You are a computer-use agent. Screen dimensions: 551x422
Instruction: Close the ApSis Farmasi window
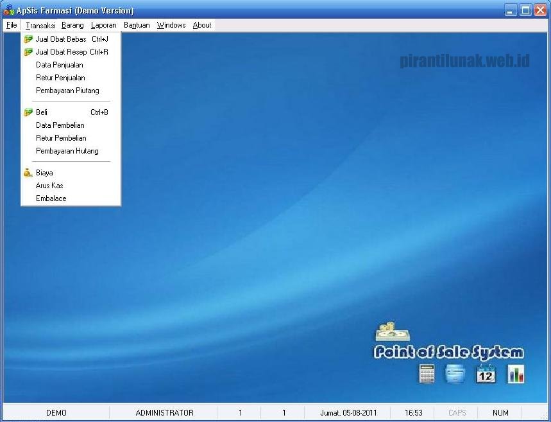point(541,10)
